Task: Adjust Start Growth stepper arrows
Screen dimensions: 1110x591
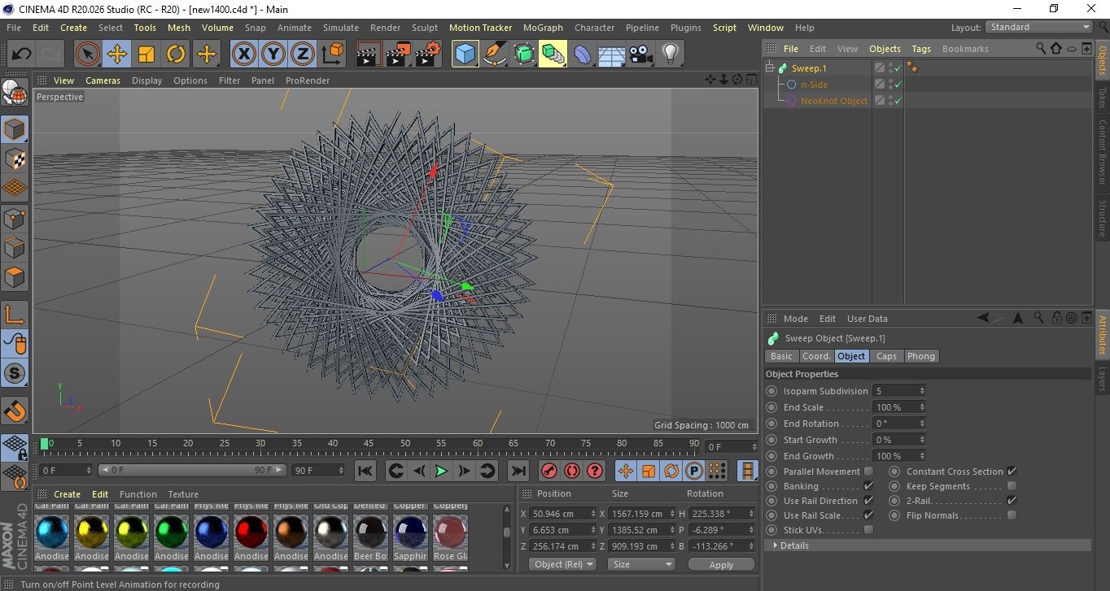Action: [x=922, y=440]
